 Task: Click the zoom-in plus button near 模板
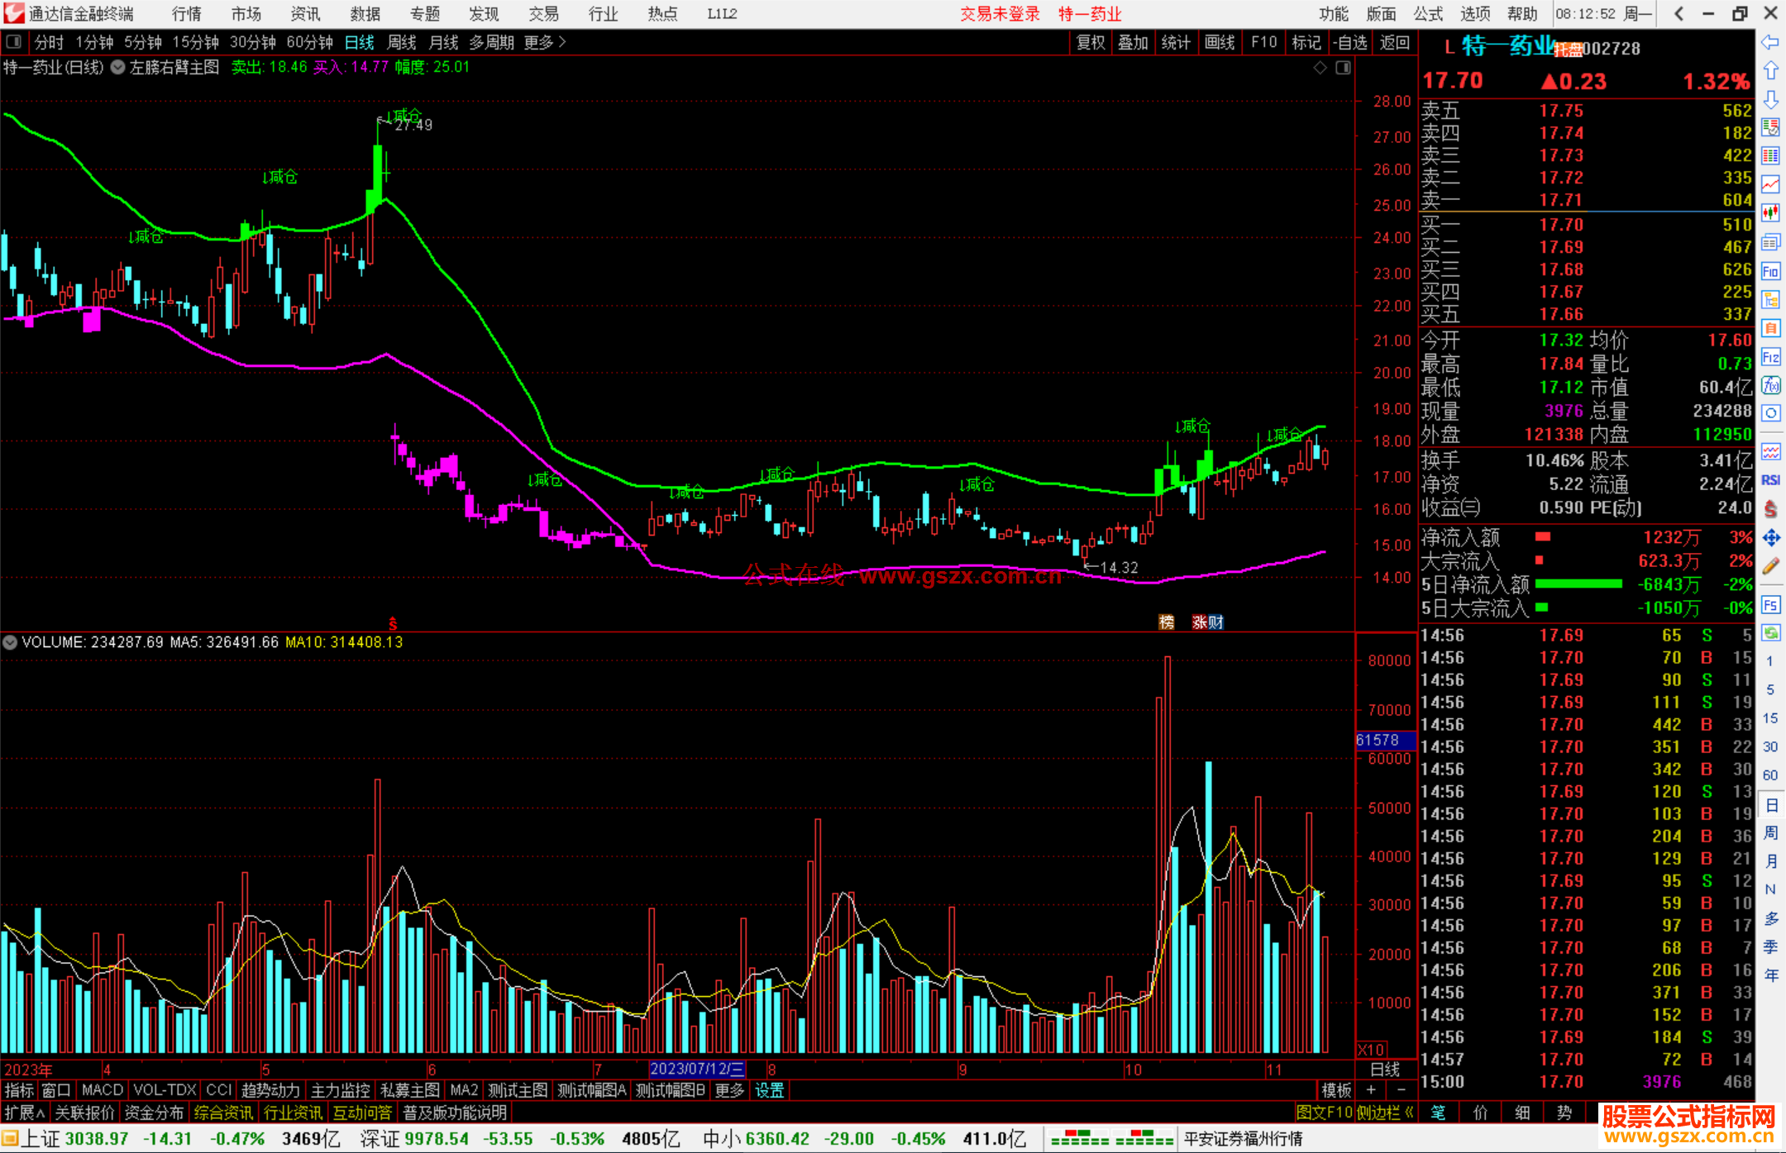point(1371,1090)
